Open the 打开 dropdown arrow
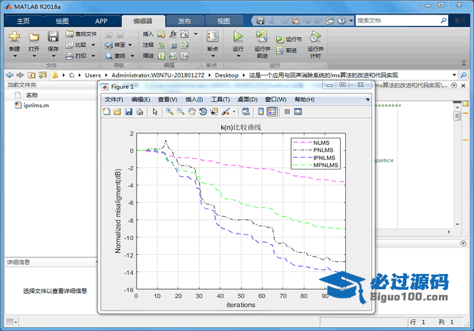The height and width of the screenshot is (331, 474). pos(34,56)
